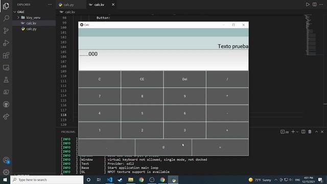Open Remote Explorer view
The height and width of the screenshot is (184, 327).
[x=6, y=67]
